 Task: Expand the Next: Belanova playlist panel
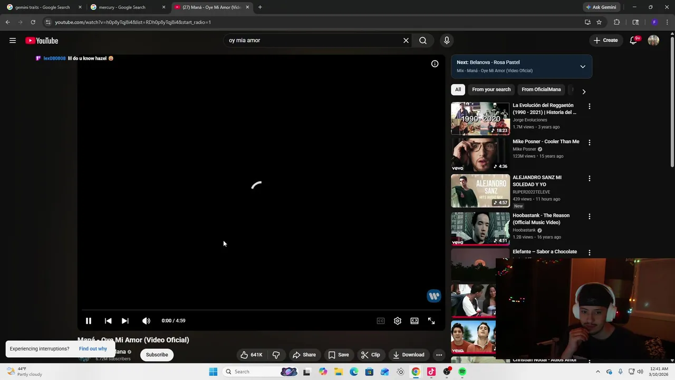(583, 66)
